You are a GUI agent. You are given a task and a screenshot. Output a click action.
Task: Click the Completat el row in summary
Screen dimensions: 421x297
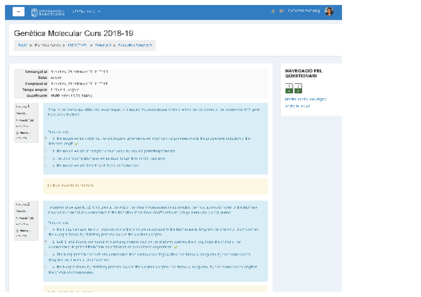(140, 84)
